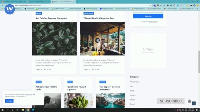
Task: Select Chrome in the taskbar
Action: click(28, 110)
